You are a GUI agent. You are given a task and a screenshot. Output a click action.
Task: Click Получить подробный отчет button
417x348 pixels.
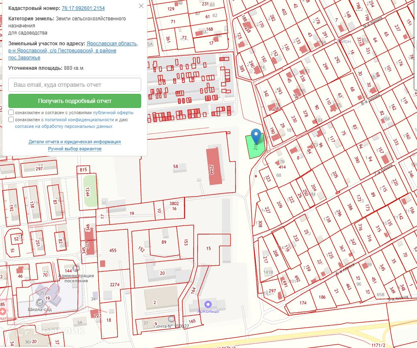tap(75, 101)
